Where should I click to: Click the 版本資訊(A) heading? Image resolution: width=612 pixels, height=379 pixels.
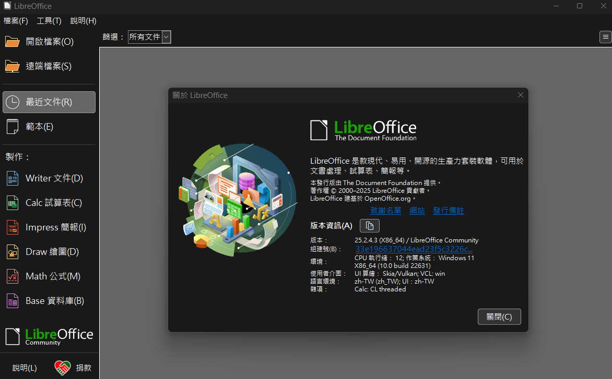(x=332, y=226)
